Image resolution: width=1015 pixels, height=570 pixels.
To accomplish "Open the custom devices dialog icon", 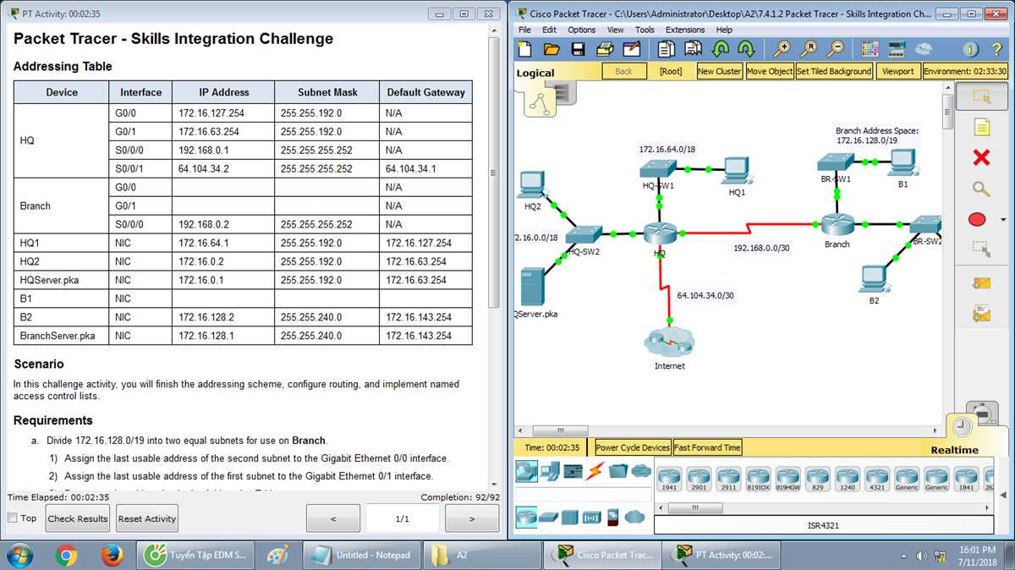I will [x=897, y=49].
